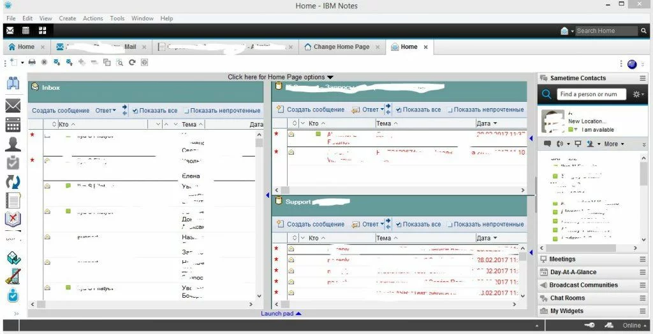This screenshot has height=334, width=653.
Task: Click the printer icon in the toolbar
Action: [x=32, y=63]
